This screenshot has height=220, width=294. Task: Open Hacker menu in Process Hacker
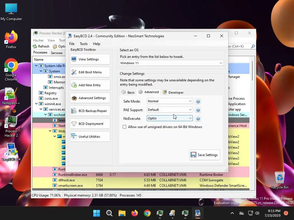pyautogui.click(x=38, y=40)
